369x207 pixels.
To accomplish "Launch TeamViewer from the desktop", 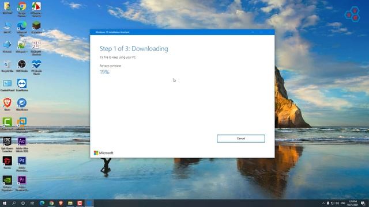I will 22,85.
